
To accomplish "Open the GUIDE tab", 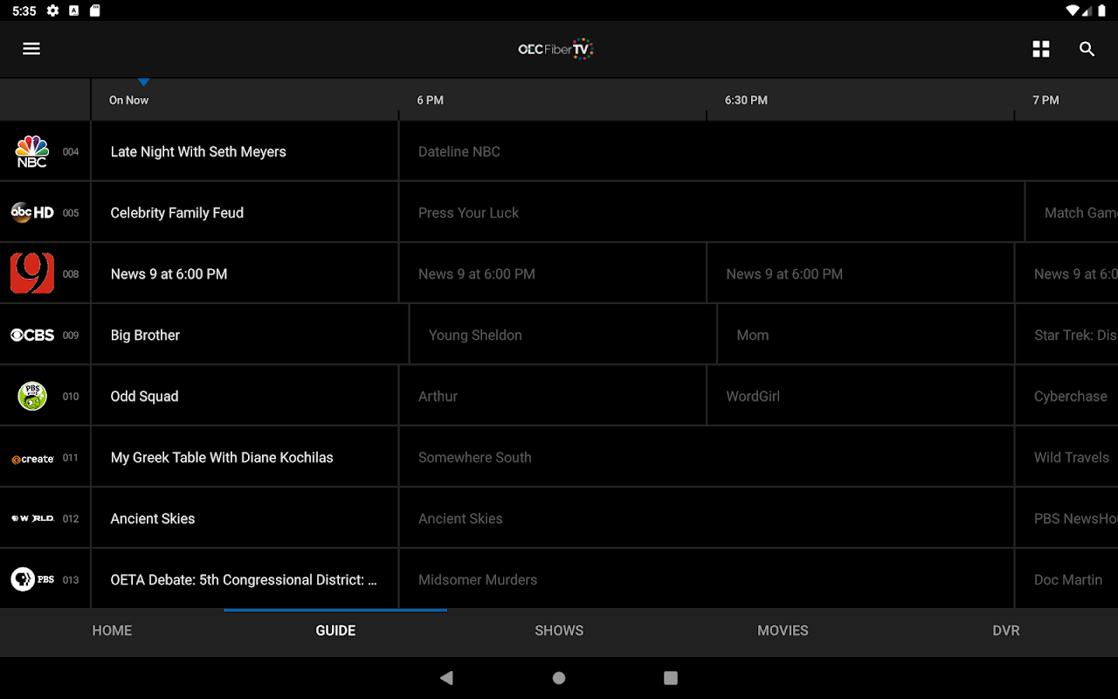I will pyautogui.click(x=335, y=630).
